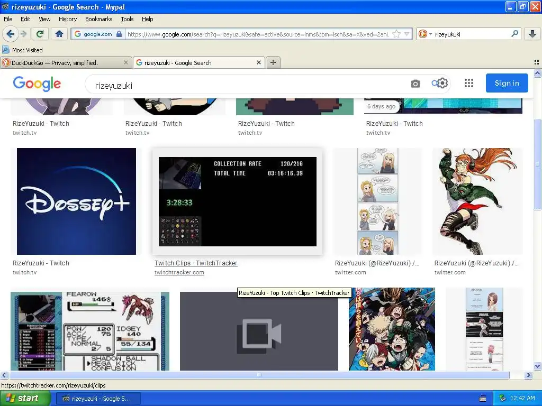Screen dimensions: 542x406
Task: Open the View menu
Action: (x=44, y=20)
